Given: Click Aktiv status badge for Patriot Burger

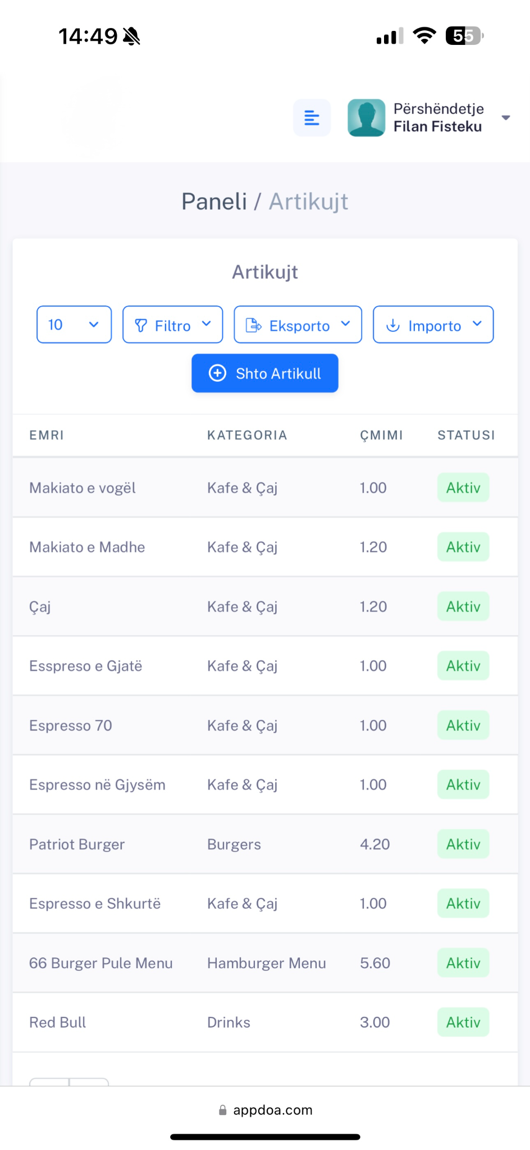Looking at the screenshot, I should [463, 844].
